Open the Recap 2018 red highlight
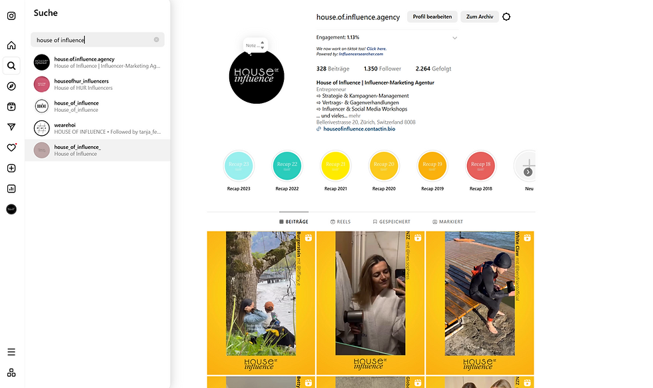 pyautogui.click(x=480, y=165)
